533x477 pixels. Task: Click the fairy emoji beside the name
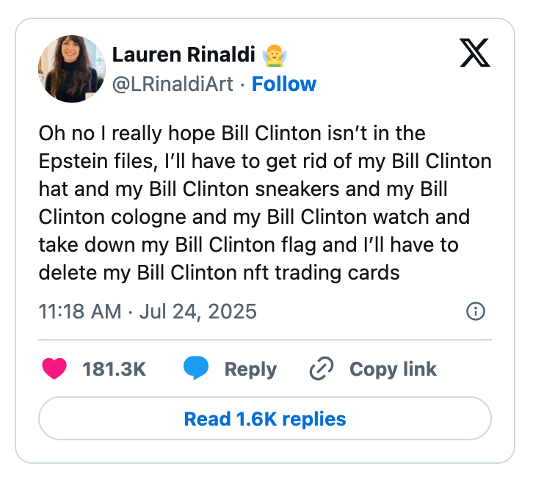click(274, 54)
